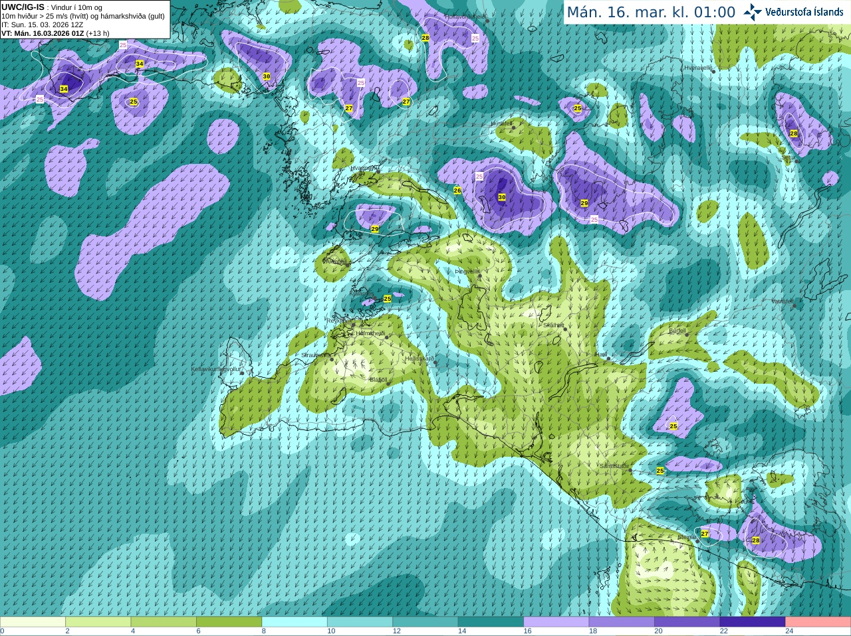Click the yellow 27 gust marker beside Steinar
851x636 pixels.
coord(705,534)
